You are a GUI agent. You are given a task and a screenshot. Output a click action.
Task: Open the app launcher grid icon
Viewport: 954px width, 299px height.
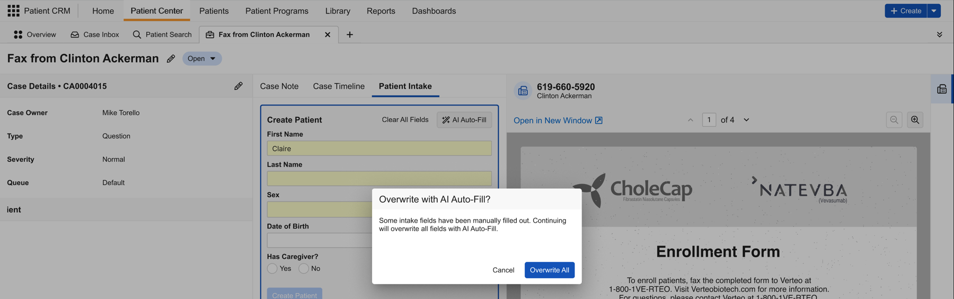(x=13, y=11)
